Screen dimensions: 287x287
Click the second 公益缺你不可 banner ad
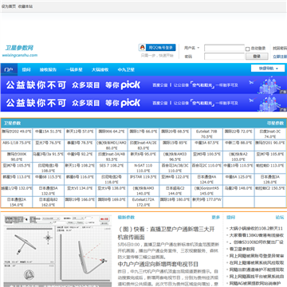point(143,103)
